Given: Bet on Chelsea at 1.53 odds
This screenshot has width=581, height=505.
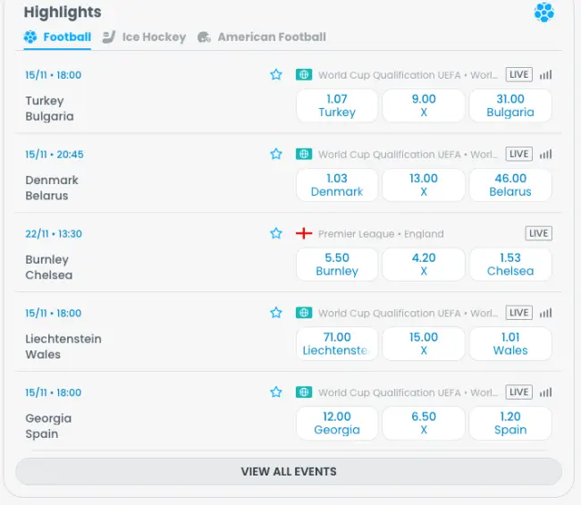Looking at the screenshot, I should coord(510,265).
